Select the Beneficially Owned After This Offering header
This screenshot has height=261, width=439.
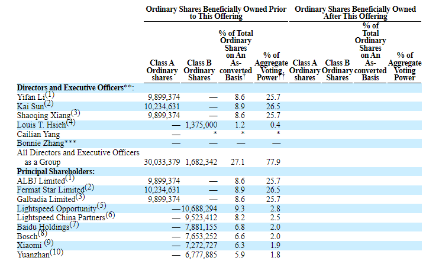355,13
